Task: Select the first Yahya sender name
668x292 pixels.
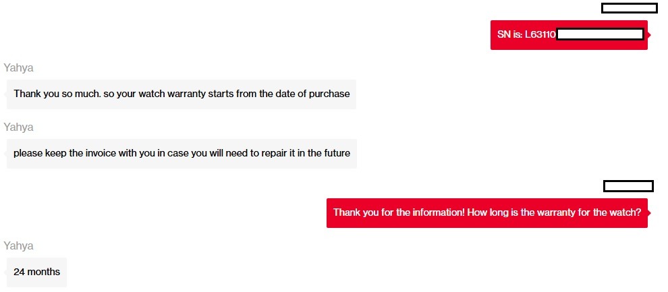Action: pos(18,67)
